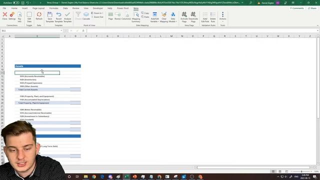Open the Comments pane button
This screenshot has height=180, width=320.
tap(296, 8)
